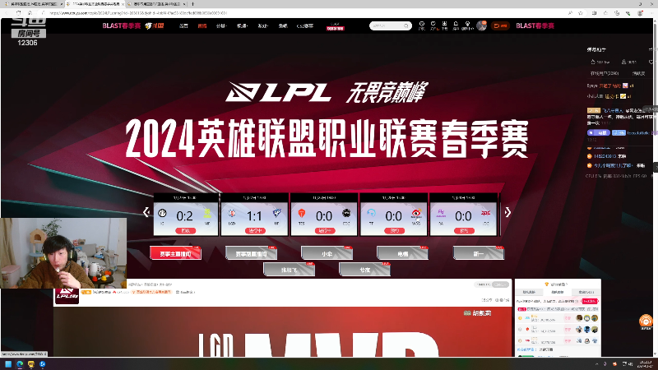Image resolution: width=658 pixels, height=370 pixels.
Task: Switch to the first browser tab
Action: tap(33, 4)
